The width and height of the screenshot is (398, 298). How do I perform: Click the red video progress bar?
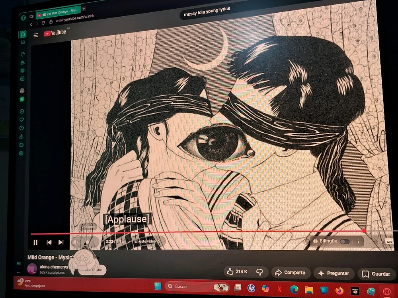pyautogui.click(x=199, y=232)
